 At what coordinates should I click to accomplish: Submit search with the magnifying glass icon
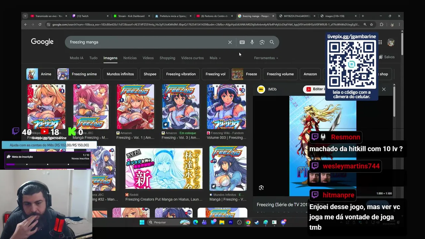tap(272, 42)
